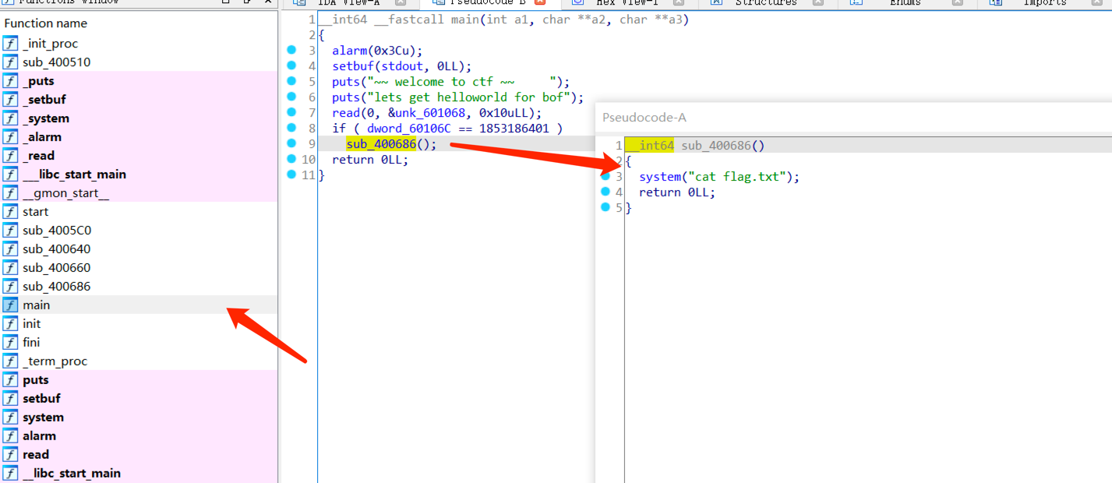The height and width of the screenshot is (483, 1112).
Task: Click the Pseudocode-A window title
Action: coord(644,118)
